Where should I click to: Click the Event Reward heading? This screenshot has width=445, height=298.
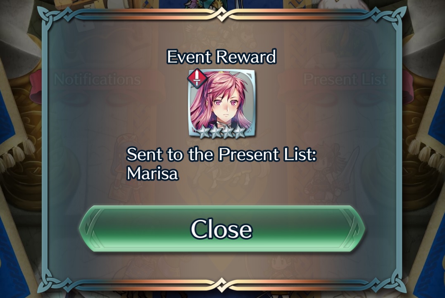[x=221, y=57]
